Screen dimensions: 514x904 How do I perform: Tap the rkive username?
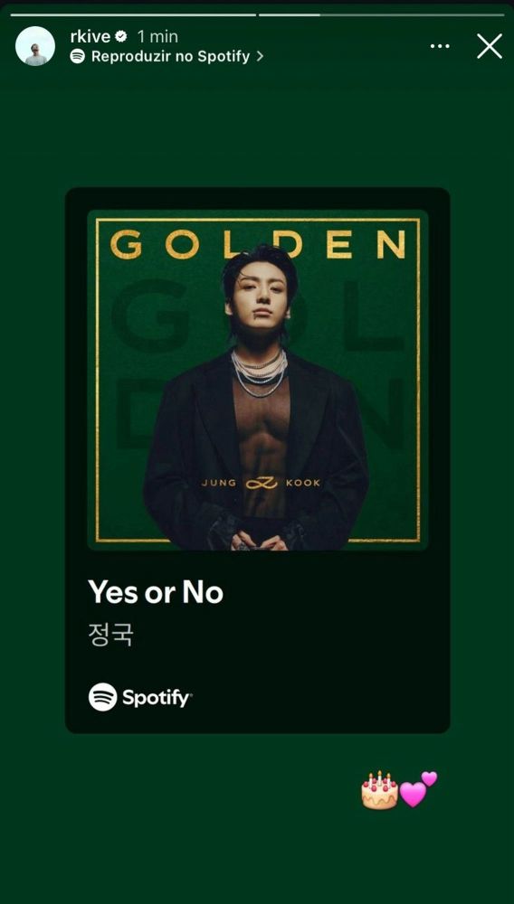coord(90,36)
